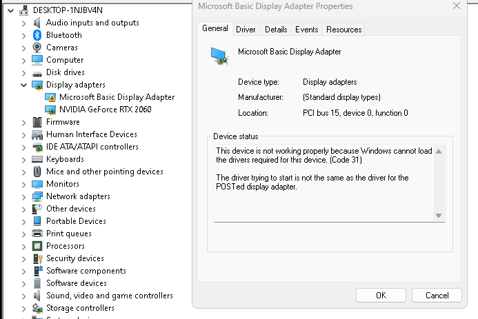Select the Print queues label
Screen dimensions: 478x319
69,234
